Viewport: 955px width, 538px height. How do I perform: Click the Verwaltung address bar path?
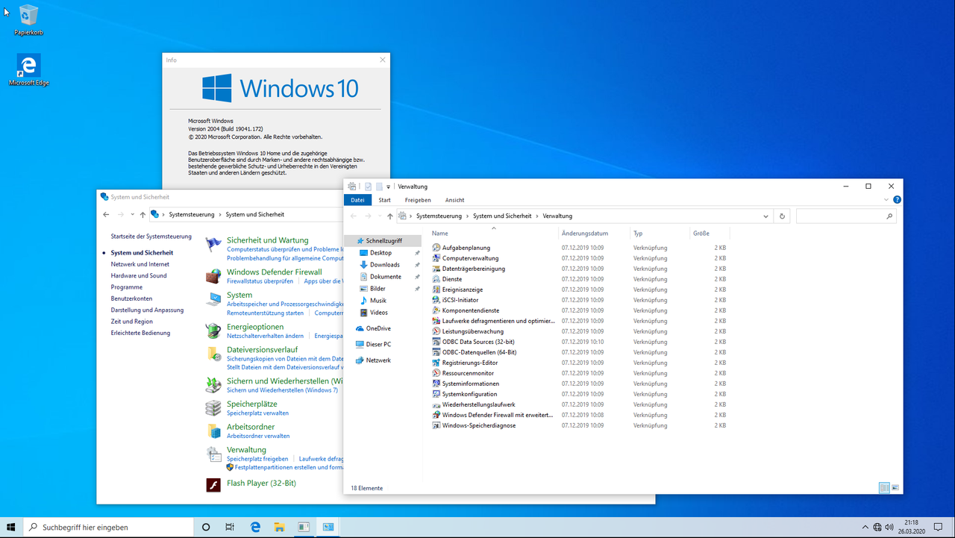[586, 216]
